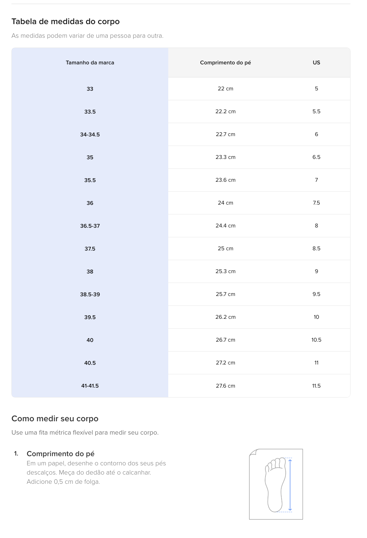Select brand size 33 row

181,89
